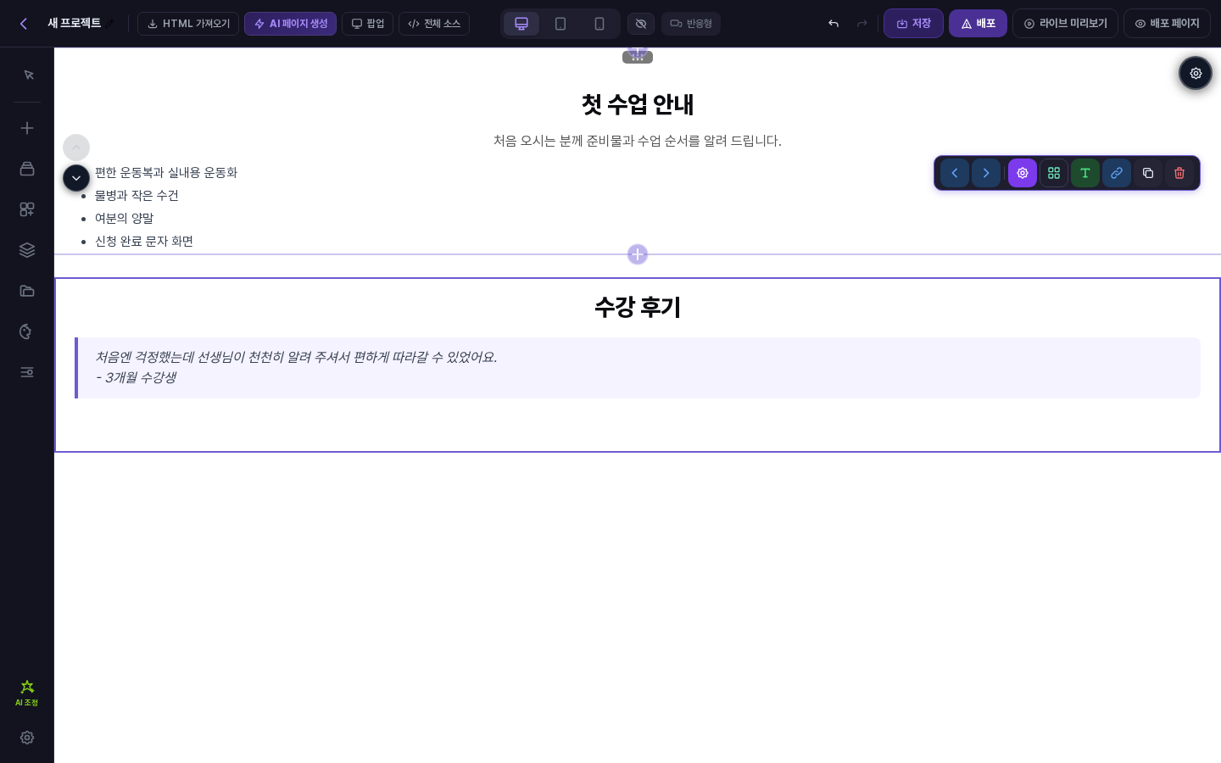Undo the last action

(x=834, y=24)
